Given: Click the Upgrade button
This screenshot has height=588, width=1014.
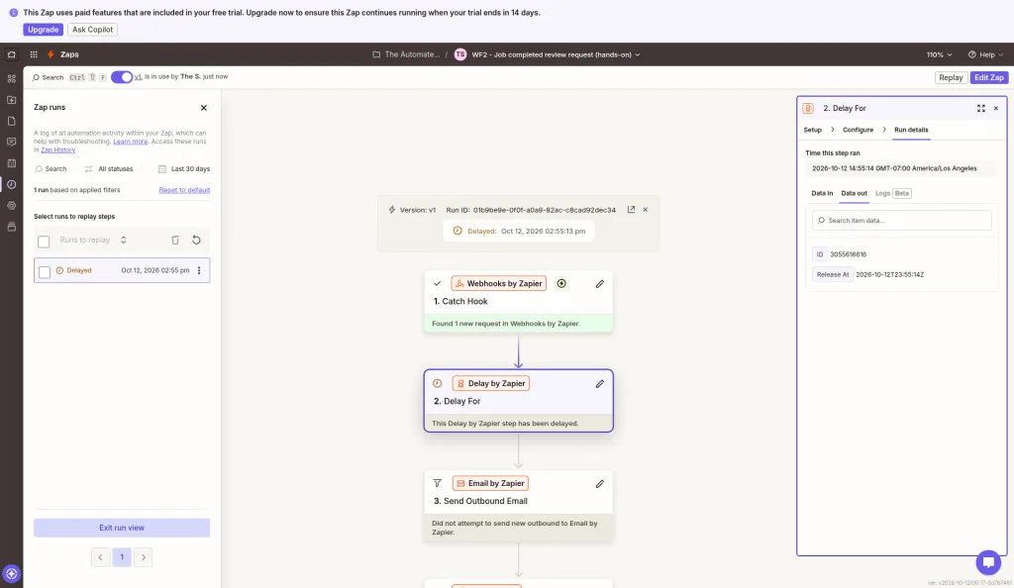Looking at the screenshot, I should coord(44,30).
